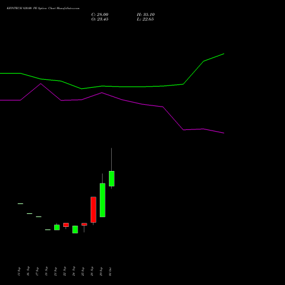Select the flat dash candle for 18 Sep
Screen dimensions: 285x285
48,230
